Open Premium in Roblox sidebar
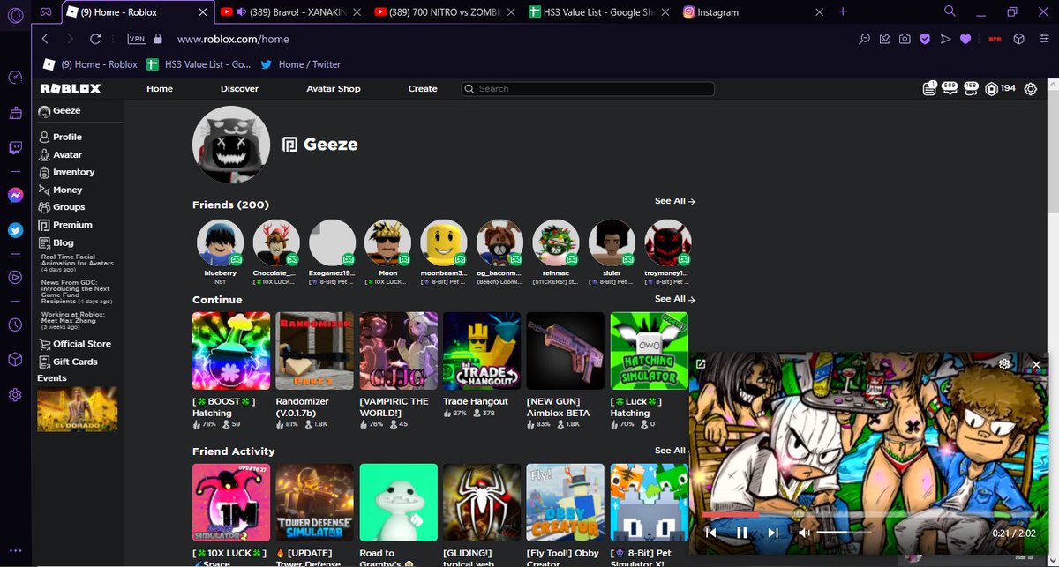 tap(66, 225)
